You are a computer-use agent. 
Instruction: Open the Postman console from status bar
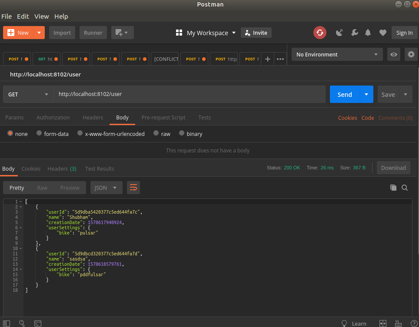[38, 323]
